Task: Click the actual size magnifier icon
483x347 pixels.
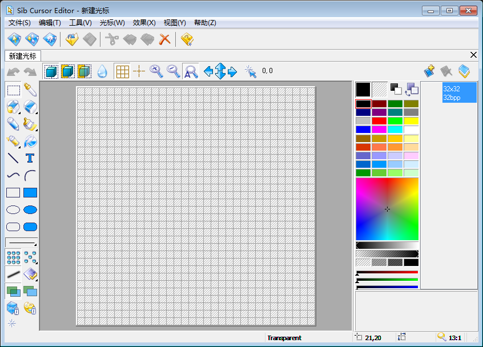Action: click(x=191, y=71)
